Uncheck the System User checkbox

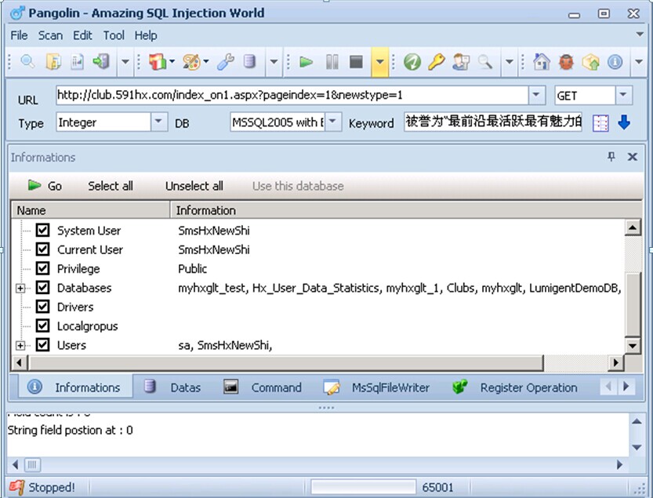42,230
